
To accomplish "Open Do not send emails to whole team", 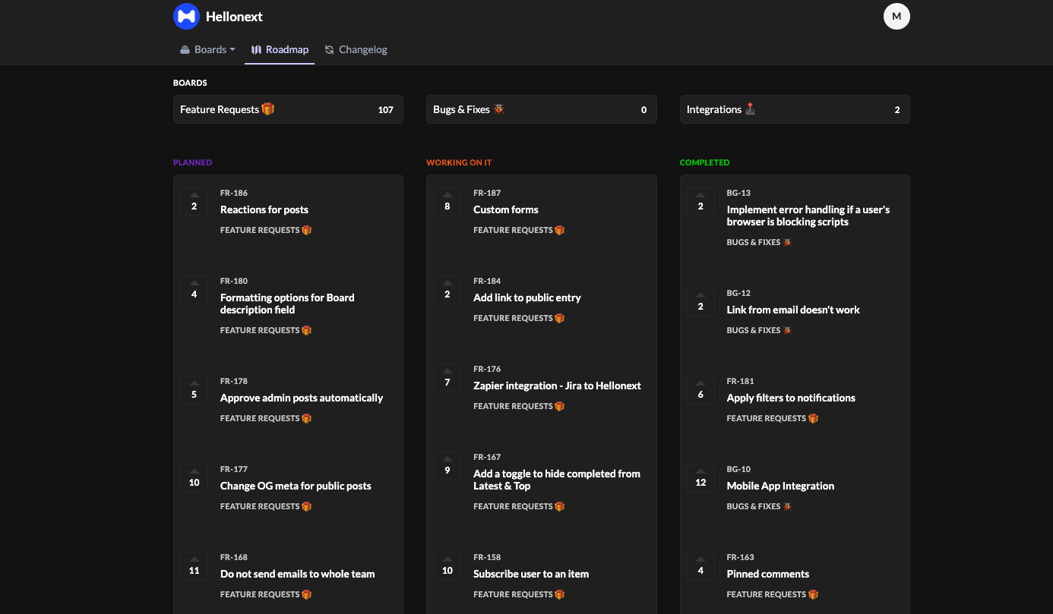I will [x=298, y=574].
